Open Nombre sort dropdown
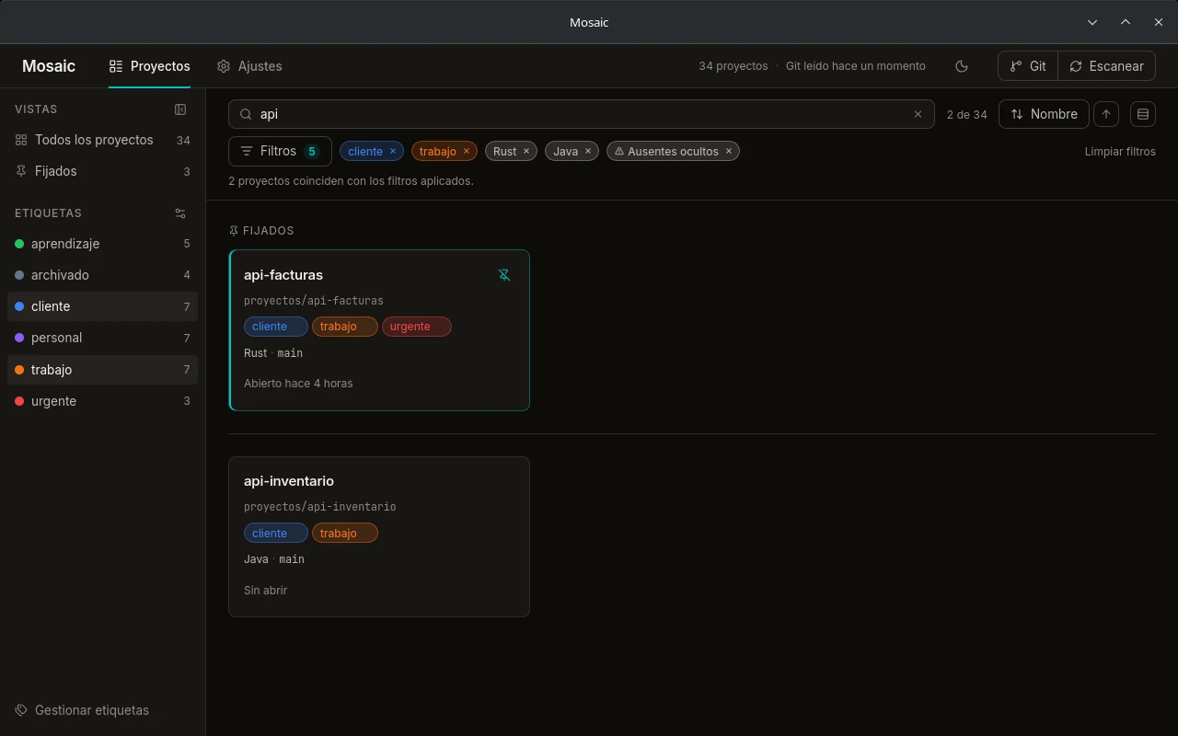This screenshot has height=736, width=1178. (x=1044, y=114)
